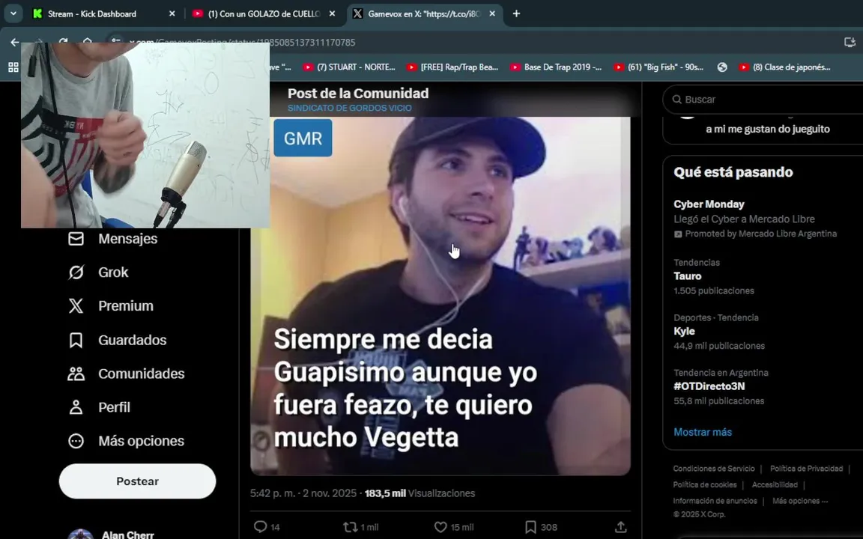Open a new browser tab with plus
Viewport: 863px width, 539px height.
[x=516, y=13]
